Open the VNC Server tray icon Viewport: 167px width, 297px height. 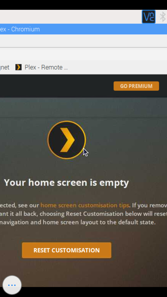click(149, 17)
